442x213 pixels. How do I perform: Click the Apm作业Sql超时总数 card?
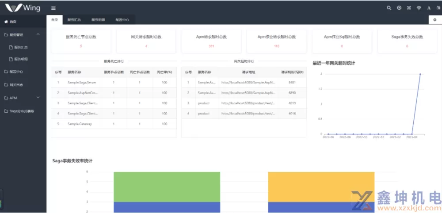click(342, 41)
